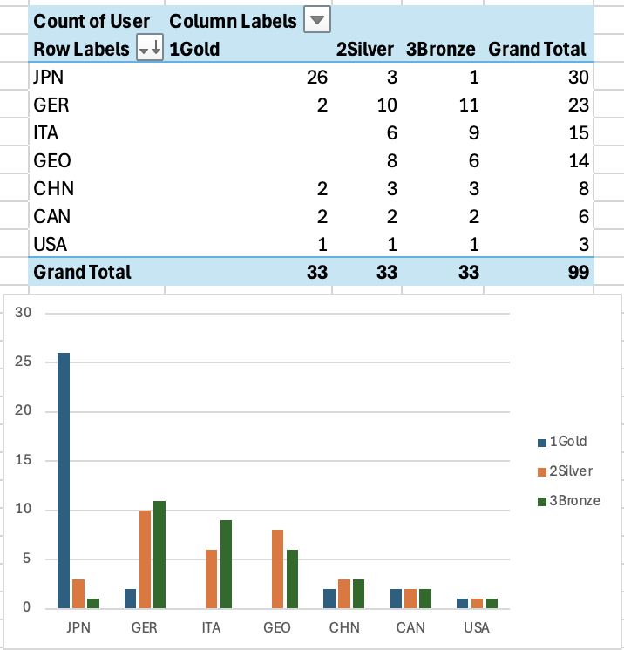Select the 2Silver column header cell
This screenshot has width=624, height=650.
pos(365,50)
